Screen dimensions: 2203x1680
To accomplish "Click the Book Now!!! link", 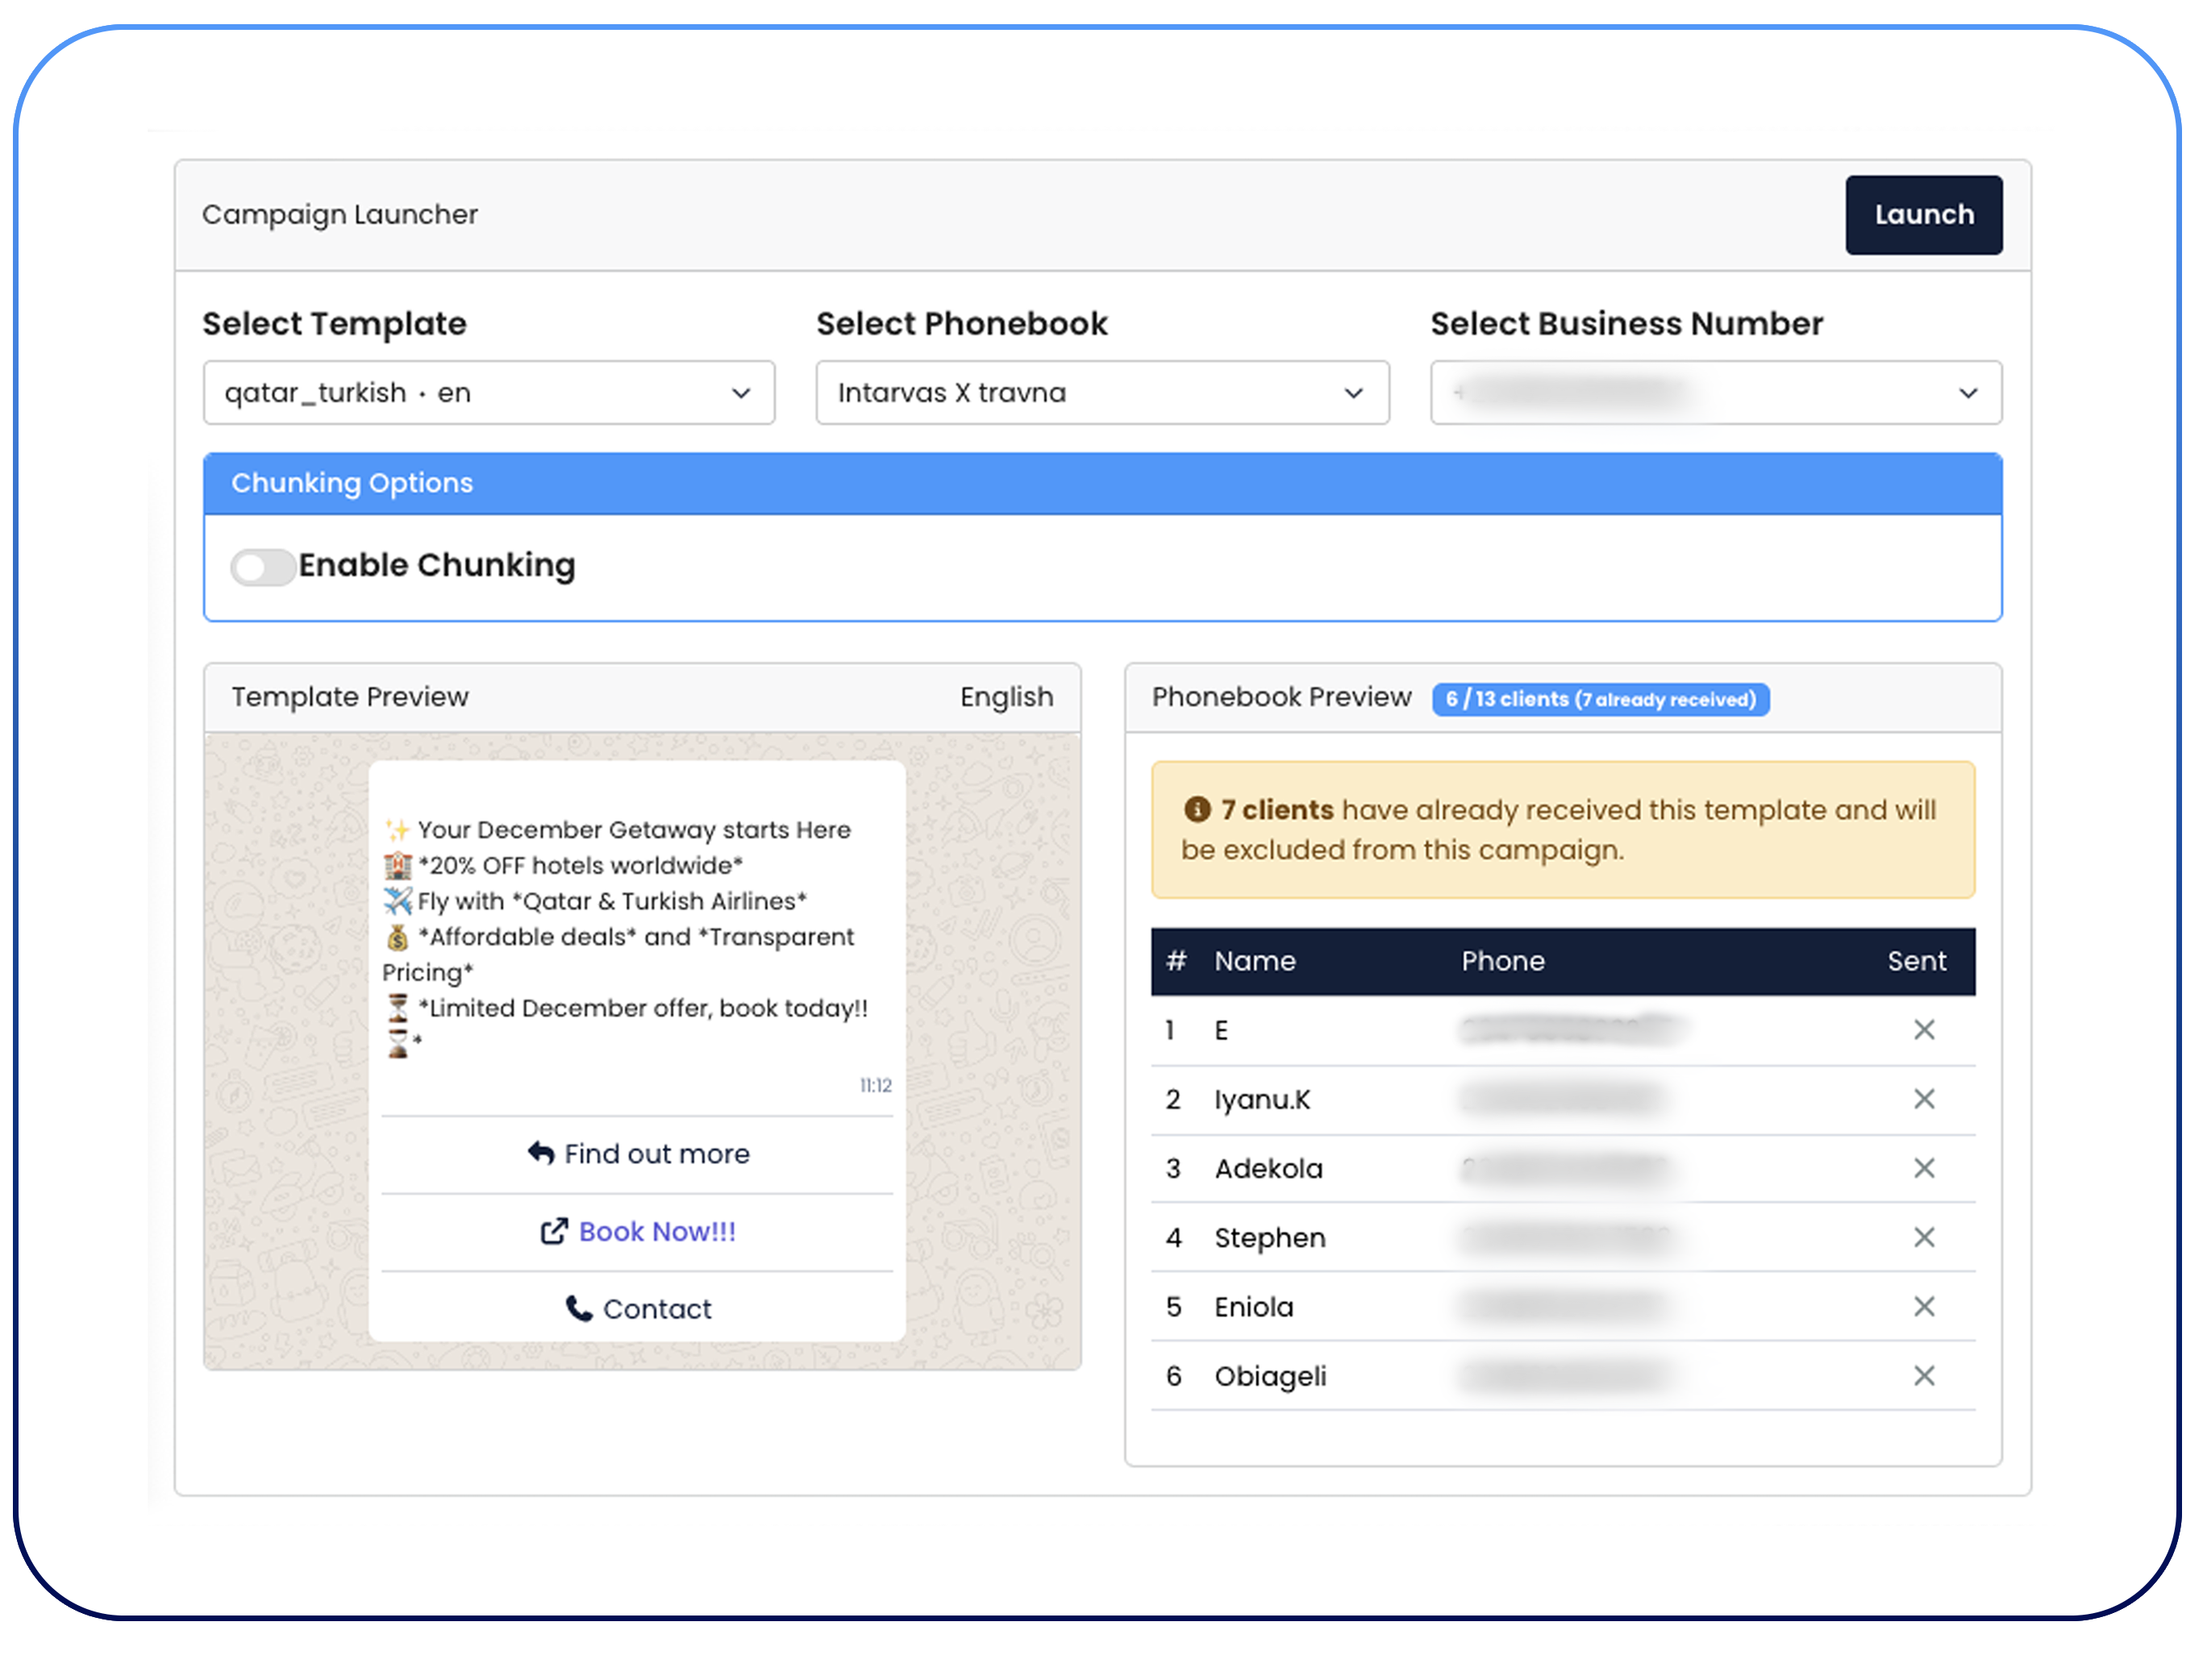I will pyautogui.click(x=656, y=1231).
